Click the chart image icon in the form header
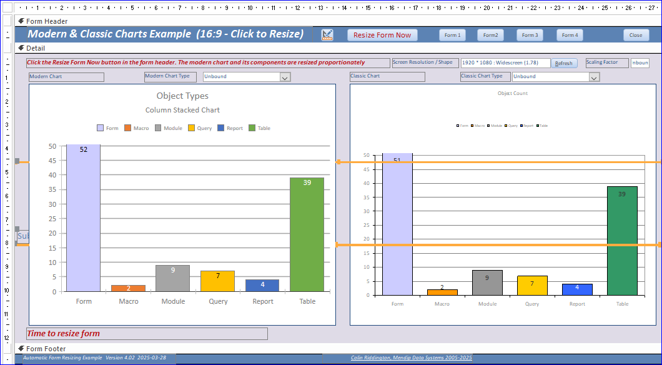 click(x=327, y=35)
